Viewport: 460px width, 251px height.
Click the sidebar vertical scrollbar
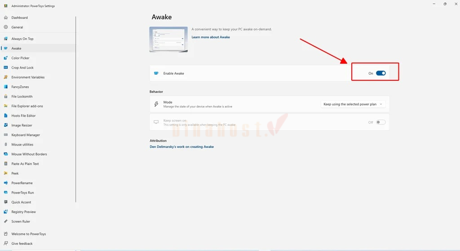(x=75, y=109)
